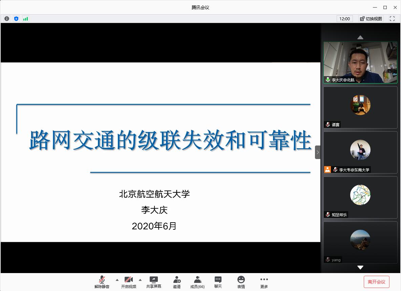Leave the meeting with 离开会议
Screen dimensions: 401x291
(x=377, y=282)
